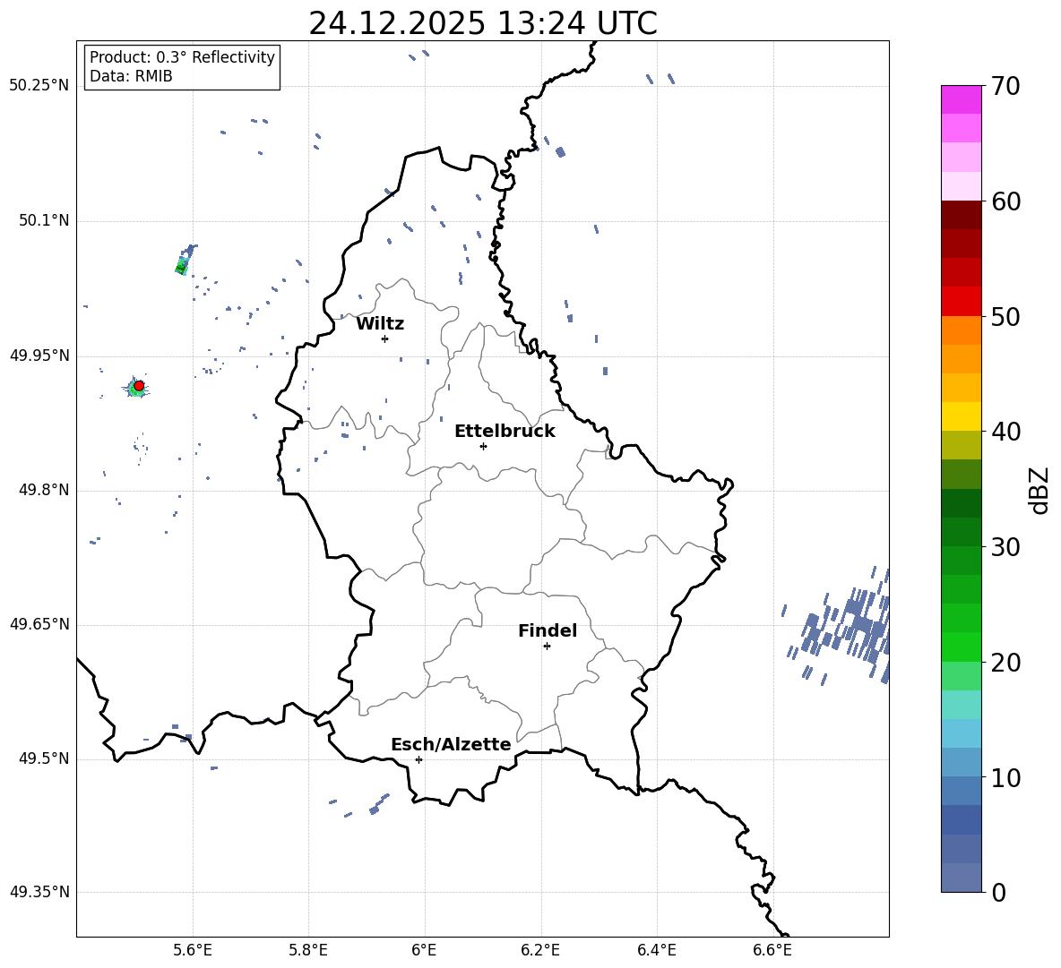
Task: Click the 60 colorbar tick label
Action: pyautogui.click(x=1005, y=201)
